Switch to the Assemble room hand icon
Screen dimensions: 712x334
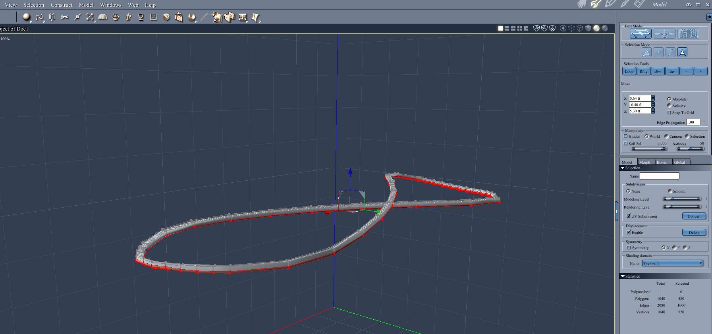pos(582,4)
